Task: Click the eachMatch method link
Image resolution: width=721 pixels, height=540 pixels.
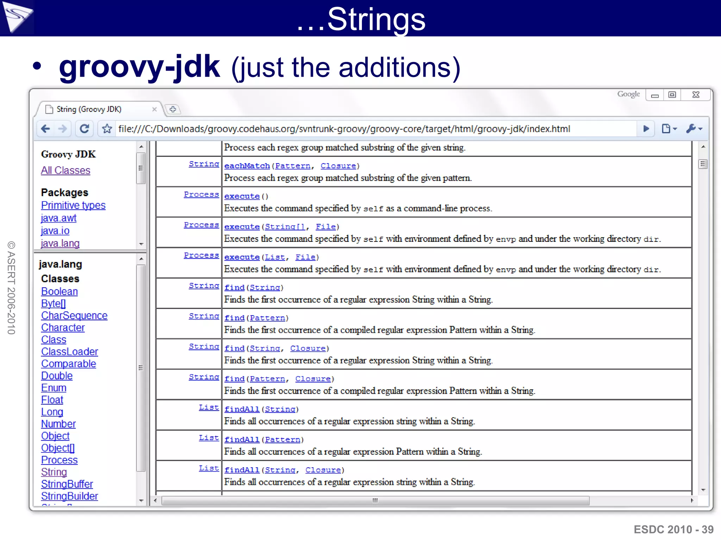Action: [x=247, y=166]
